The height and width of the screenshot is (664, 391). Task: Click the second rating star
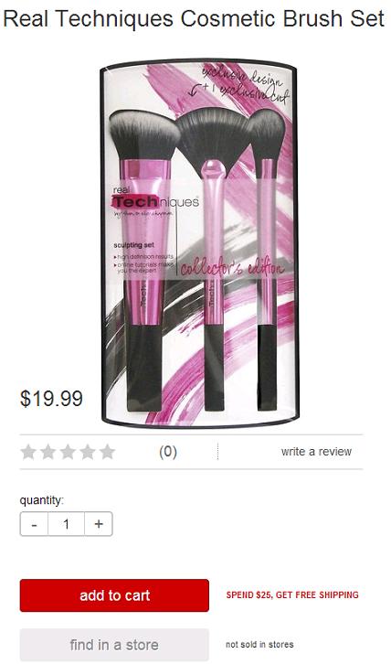48,452
